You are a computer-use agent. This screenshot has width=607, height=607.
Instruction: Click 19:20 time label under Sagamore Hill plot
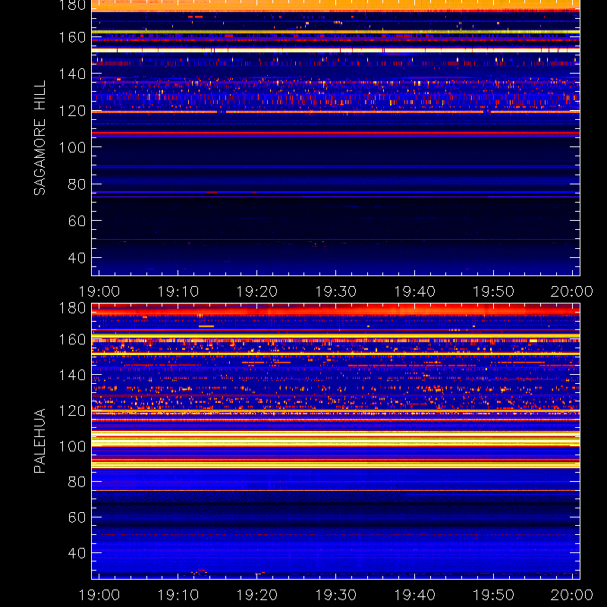[x=257, y=291]
